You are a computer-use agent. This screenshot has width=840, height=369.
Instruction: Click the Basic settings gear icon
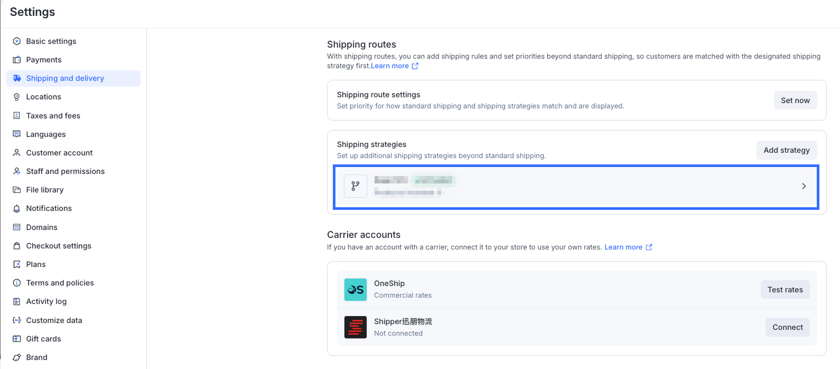click(x=16, y=41)
